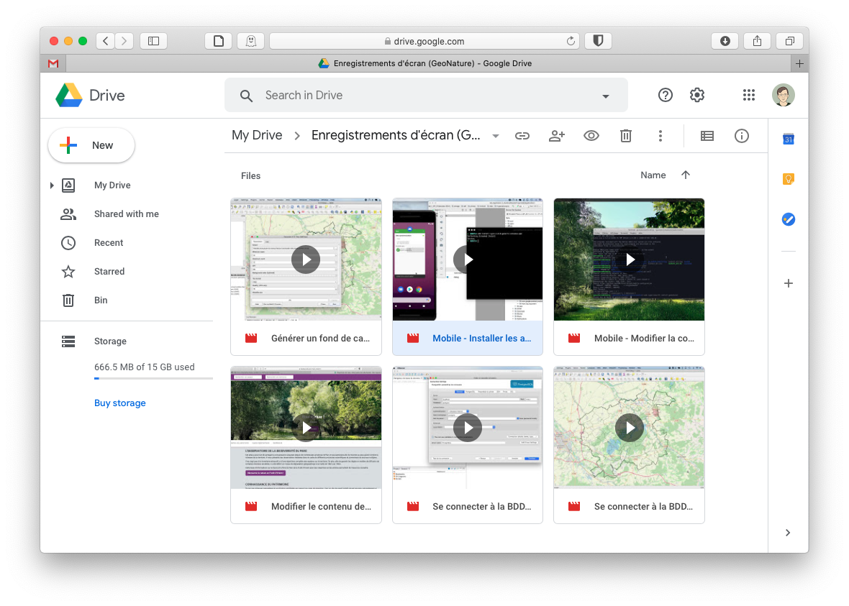Open Drive settings gear
The width and height of the screenshot is (849, 606).
point(697,95)
